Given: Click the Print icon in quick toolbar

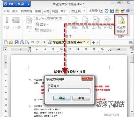Looking at the screenshot, I should point(22,42).
